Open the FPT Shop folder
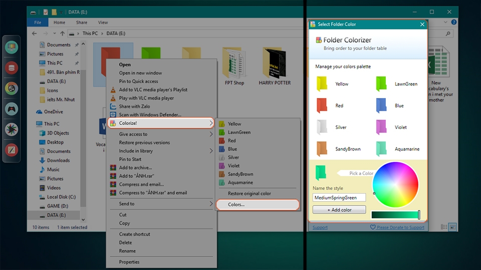 (234, 66)
